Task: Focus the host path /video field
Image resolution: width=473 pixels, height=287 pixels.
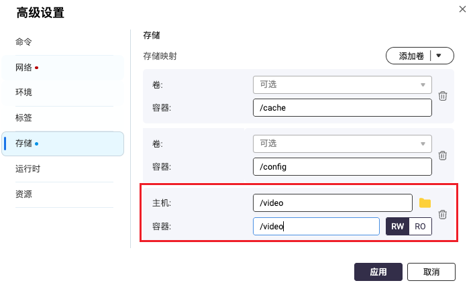Action: [332, 203]
